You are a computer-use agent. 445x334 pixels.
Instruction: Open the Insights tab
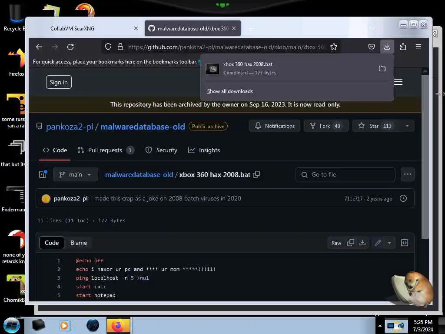(204, 150)
